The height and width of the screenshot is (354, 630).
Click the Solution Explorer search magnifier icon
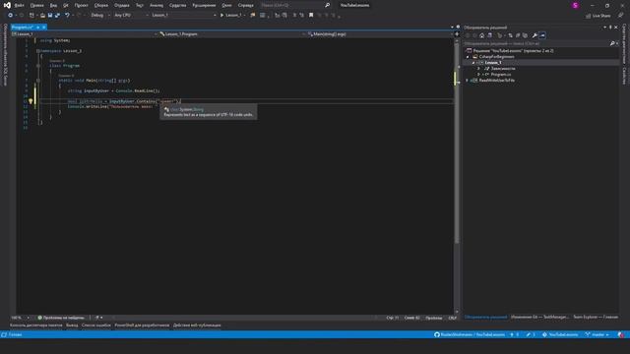pos(612,43)
